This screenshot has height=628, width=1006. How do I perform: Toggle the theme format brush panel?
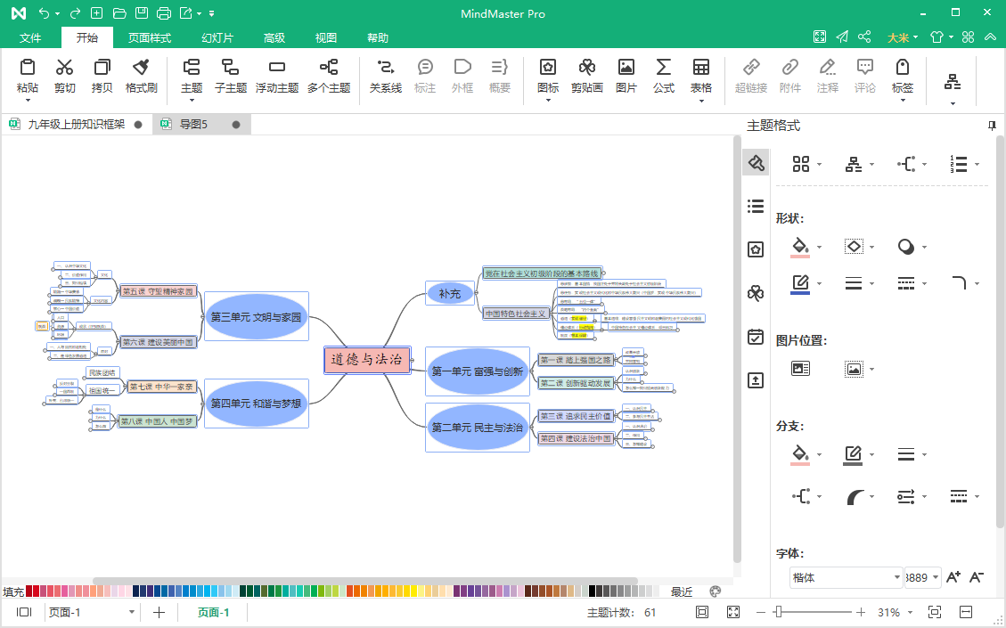tap(756, 163)
